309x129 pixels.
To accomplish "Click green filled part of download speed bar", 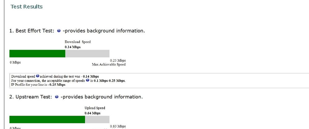I will (37, 54).
